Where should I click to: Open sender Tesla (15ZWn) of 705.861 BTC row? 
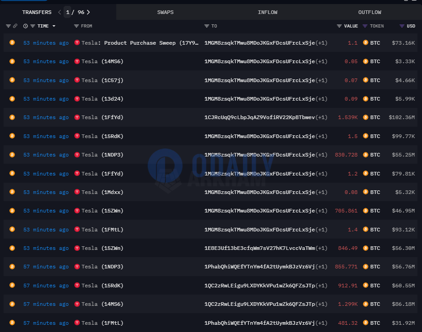coord(102,211)
